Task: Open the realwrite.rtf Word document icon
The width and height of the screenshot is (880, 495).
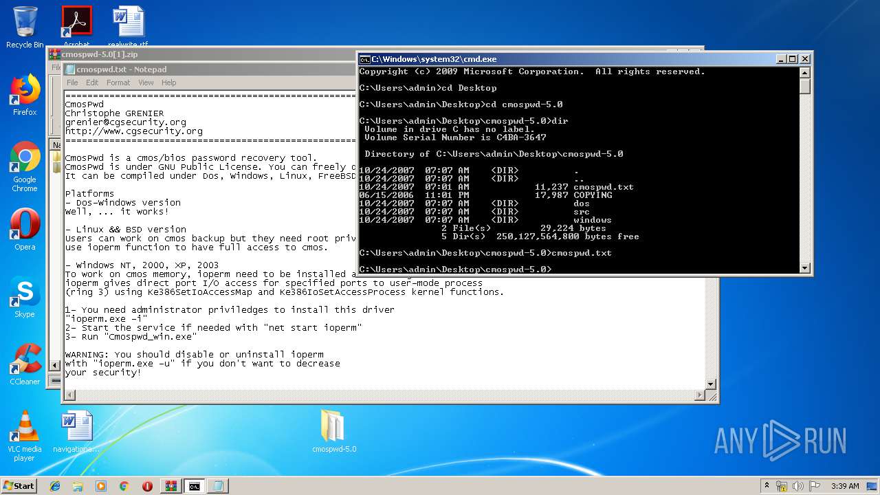Action: 129,26
